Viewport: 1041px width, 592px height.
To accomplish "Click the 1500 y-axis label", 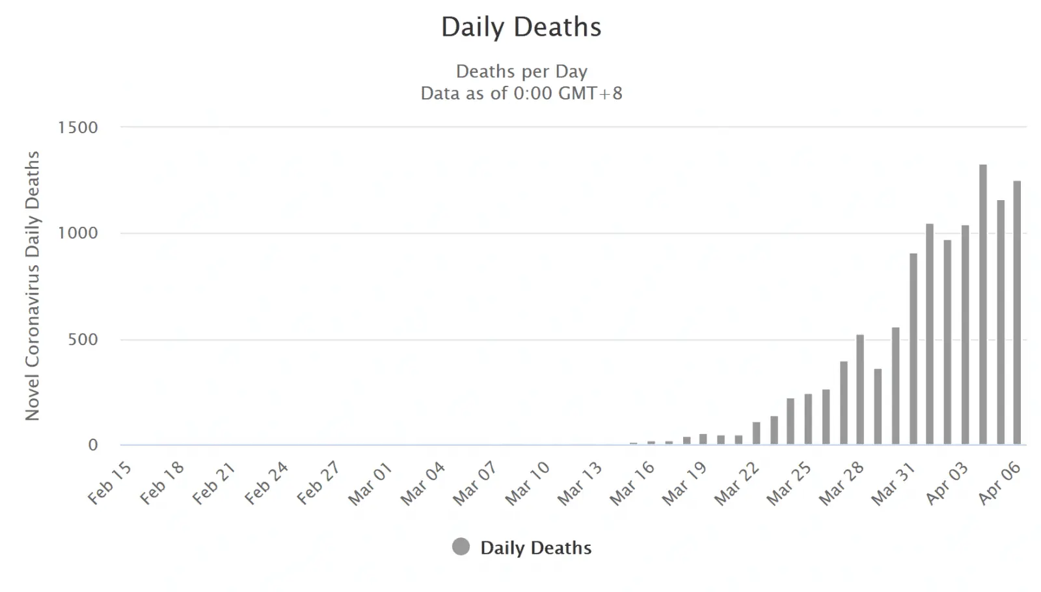I will tap(77, 127).
